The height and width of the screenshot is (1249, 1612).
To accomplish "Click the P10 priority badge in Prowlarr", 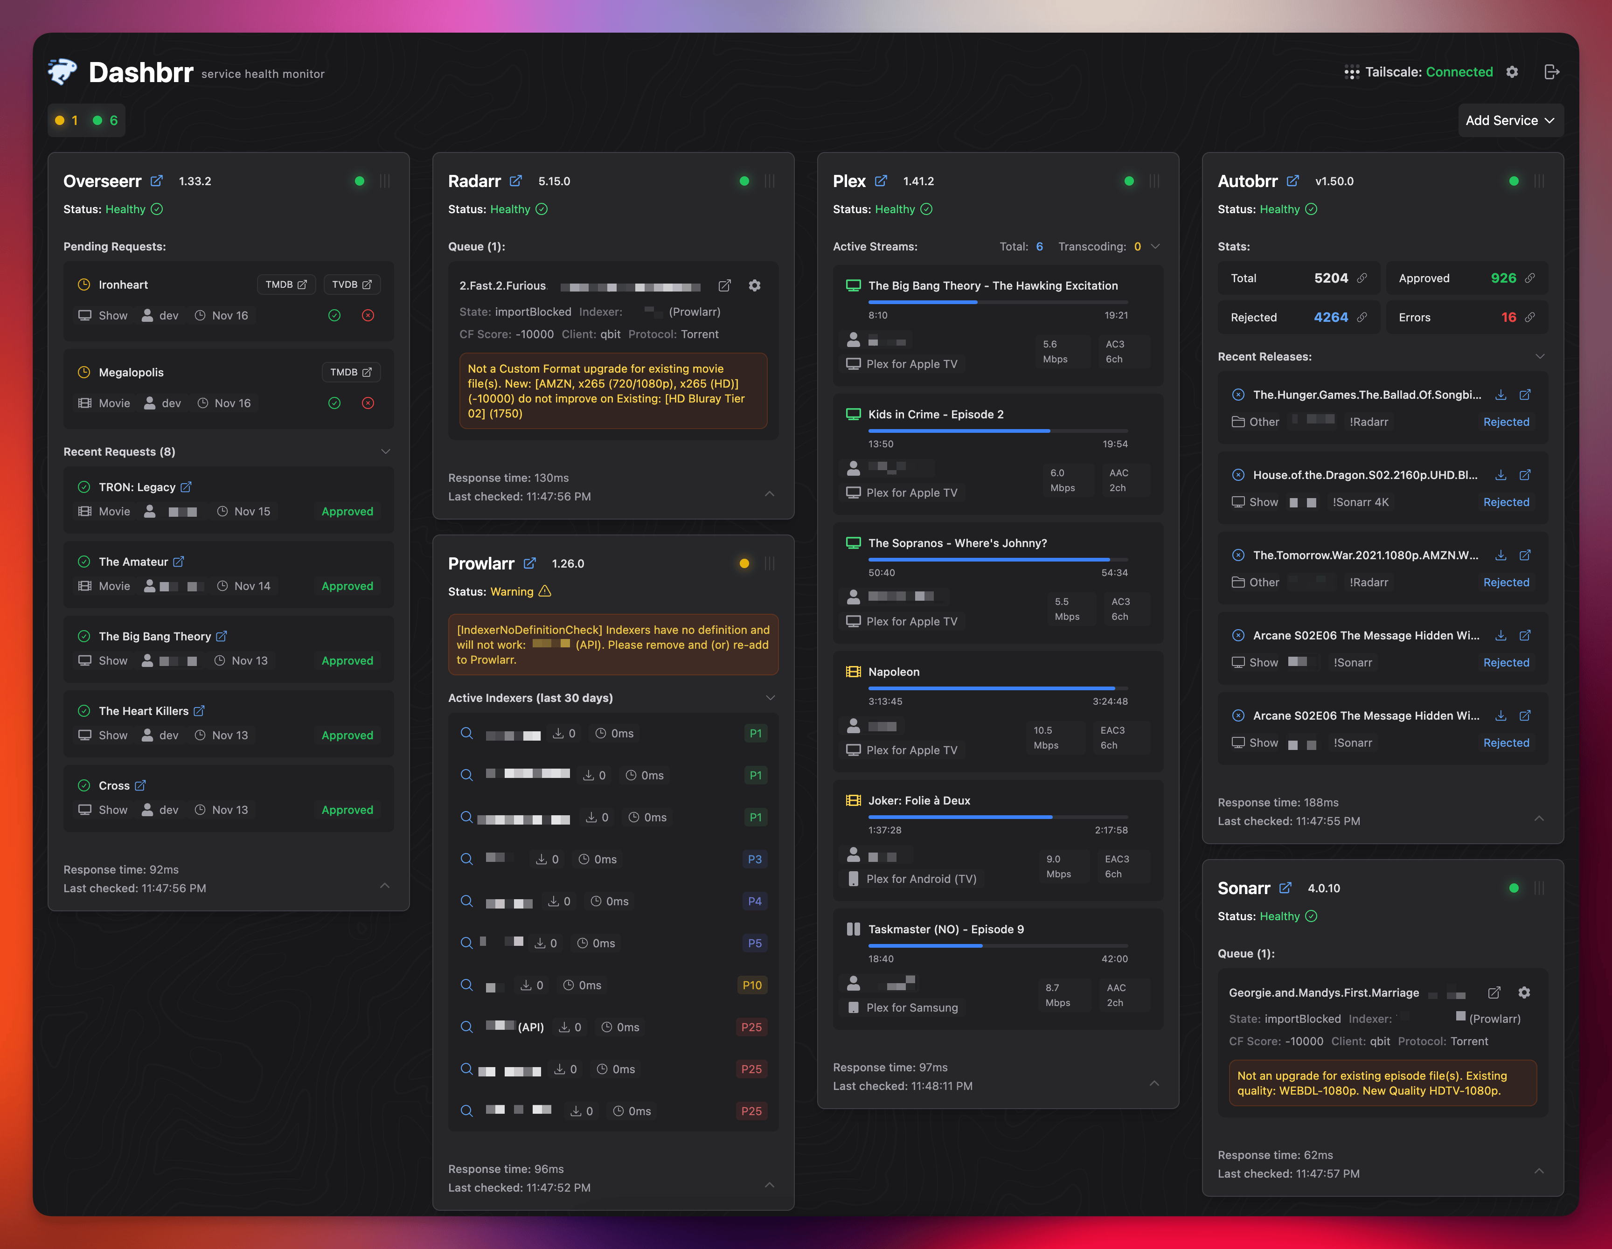I will coord(752,985).
